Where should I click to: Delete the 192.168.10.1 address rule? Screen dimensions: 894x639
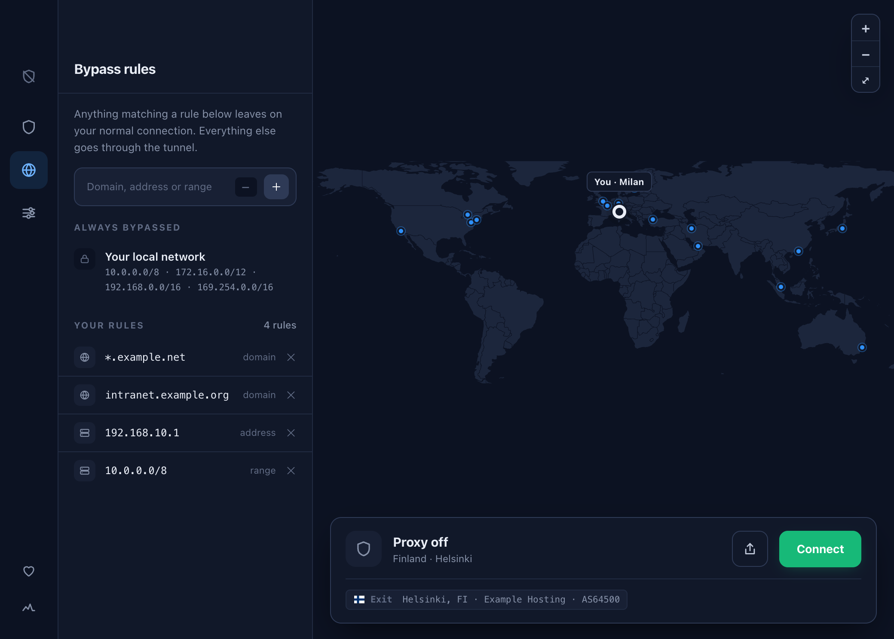tap(291, 433)
